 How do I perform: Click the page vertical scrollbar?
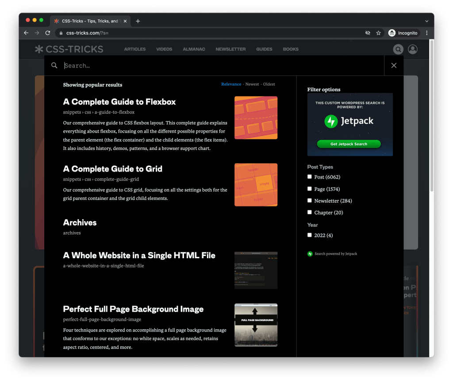(x=432, y=115)
